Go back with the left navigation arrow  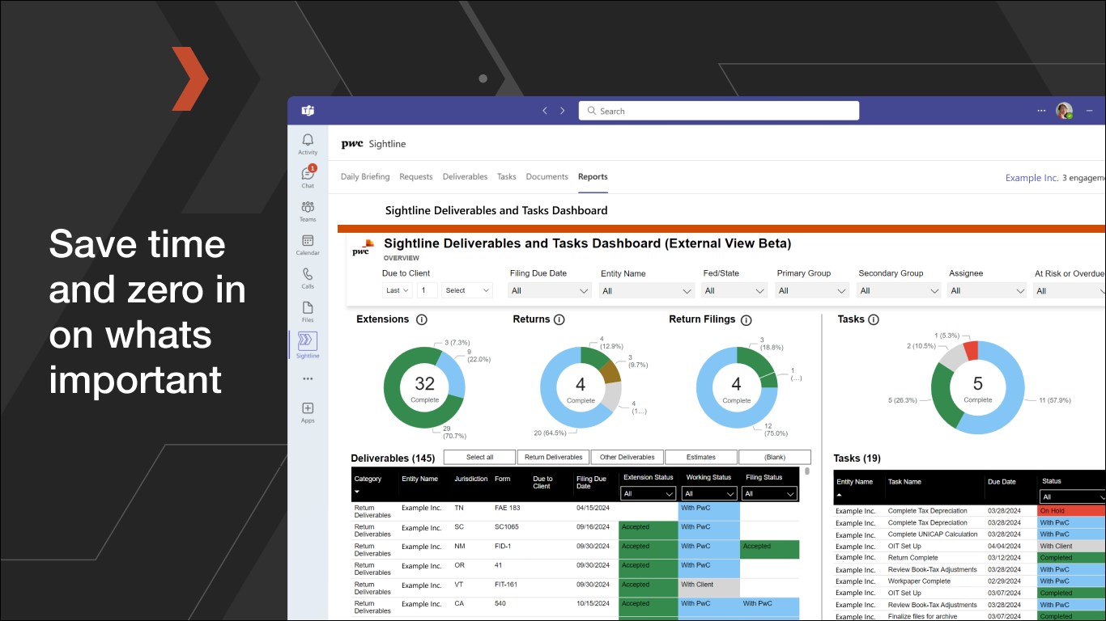click(x=545, y=111)
